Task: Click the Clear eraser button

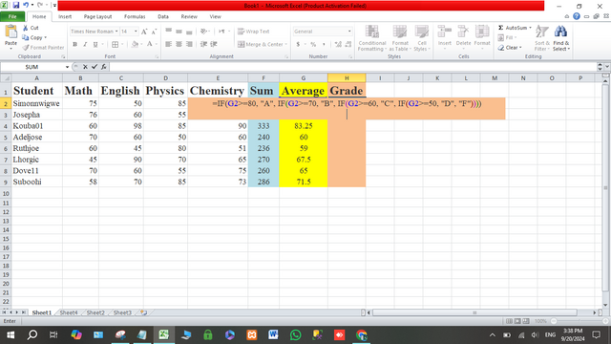Action: 509,48
